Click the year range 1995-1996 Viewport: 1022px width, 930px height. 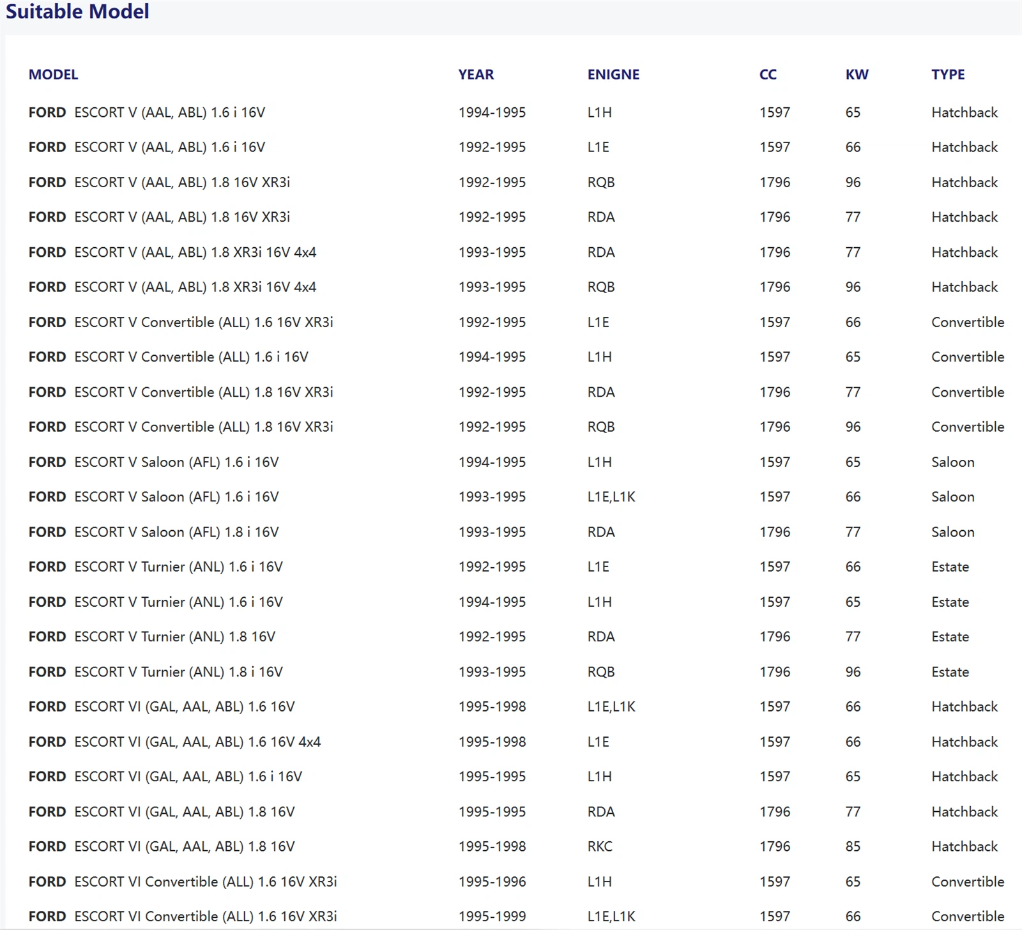(x=492, y=881)
